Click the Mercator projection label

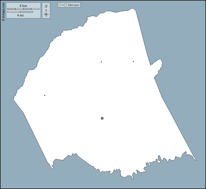74,5
